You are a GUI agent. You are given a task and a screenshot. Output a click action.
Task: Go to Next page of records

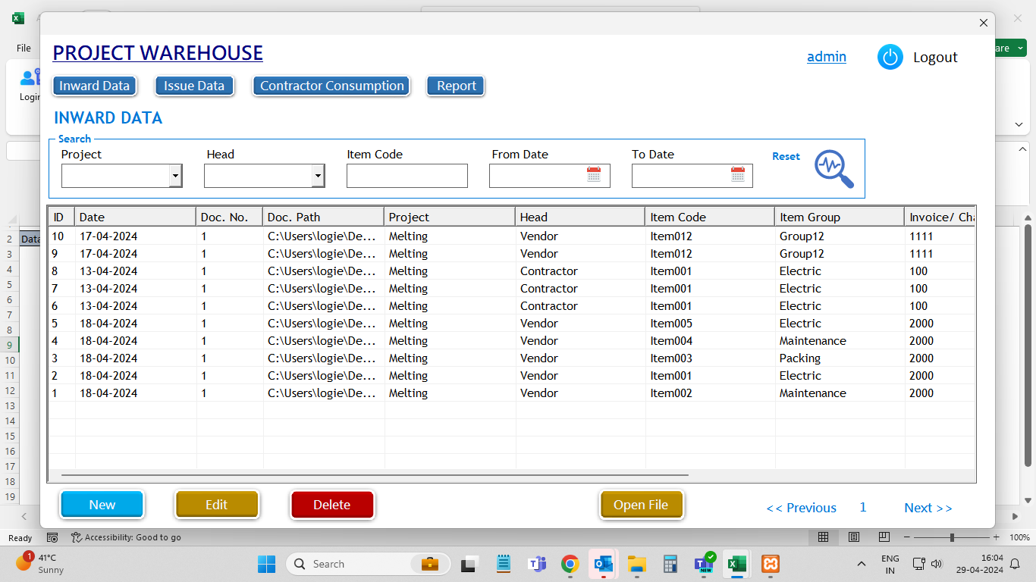928,508
